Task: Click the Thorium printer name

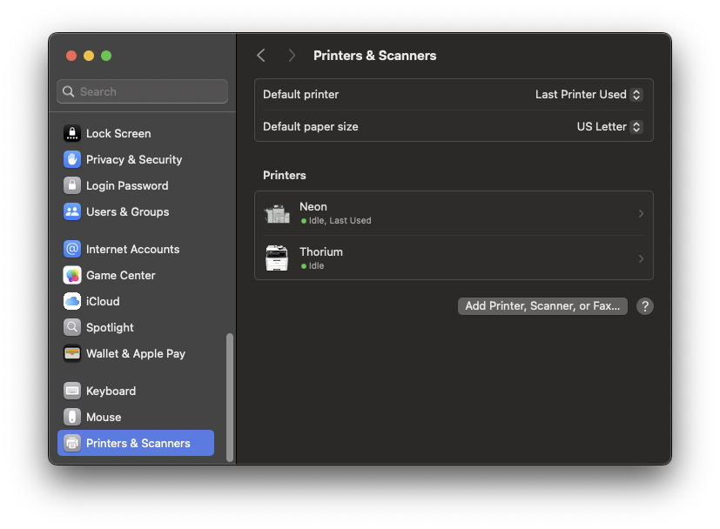Action: tap(321, 251)
